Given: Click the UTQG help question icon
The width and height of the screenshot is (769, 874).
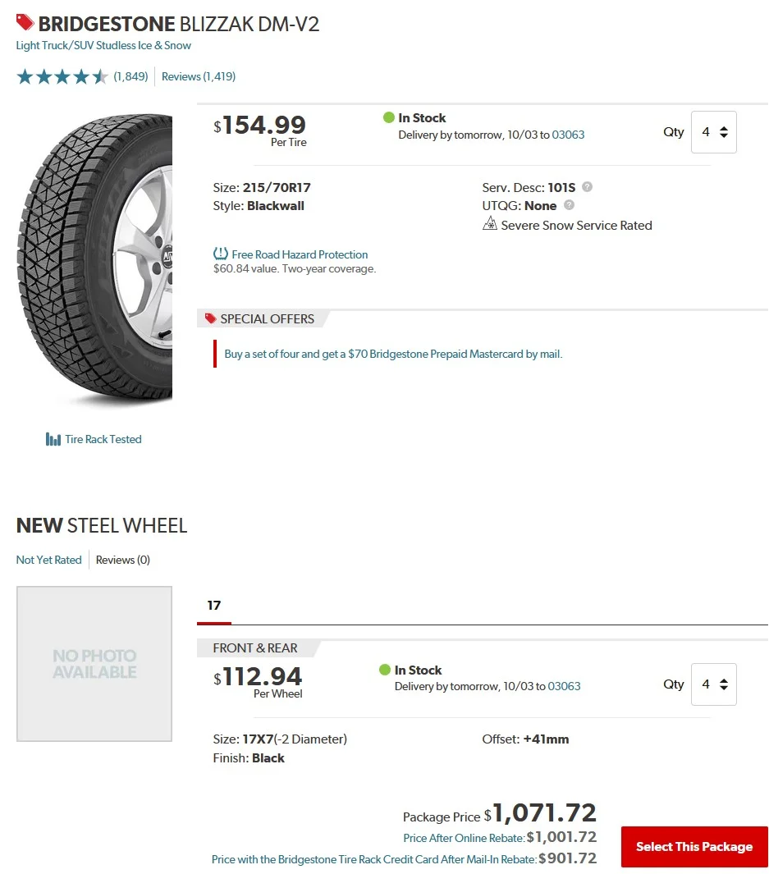Looking at the screenshot, I should tap(569, 205).
